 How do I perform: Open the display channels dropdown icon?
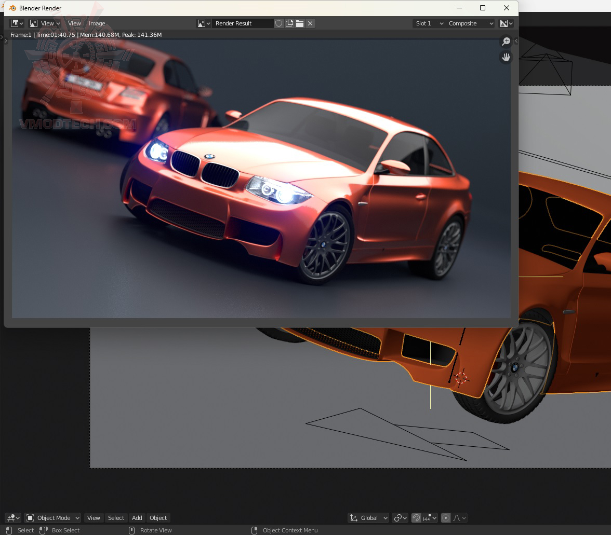[506, 23]
